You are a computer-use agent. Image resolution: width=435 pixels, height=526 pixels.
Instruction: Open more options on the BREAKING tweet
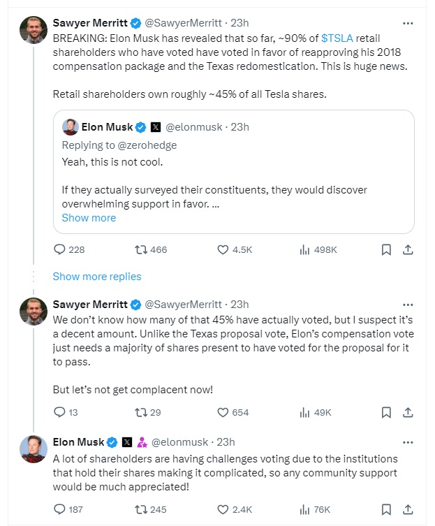[x=408, y=23]
